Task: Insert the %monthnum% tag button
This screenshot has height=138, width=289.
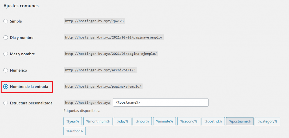Action: click(98, 121)
